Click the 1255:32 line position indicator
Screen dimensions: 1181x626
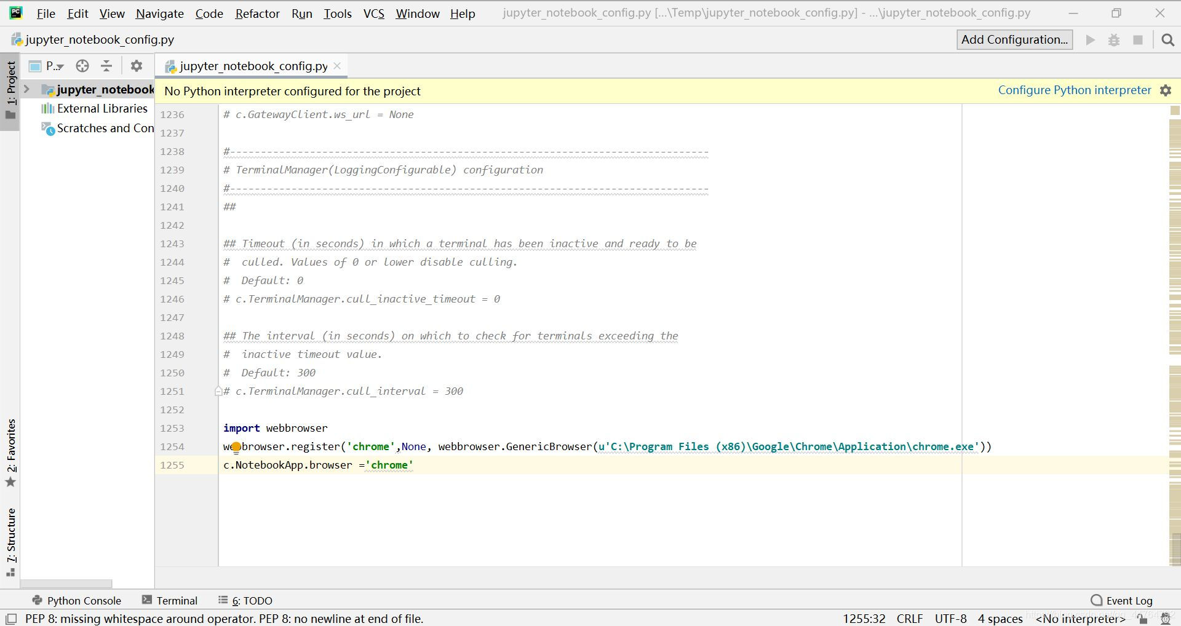click(864, 619)
